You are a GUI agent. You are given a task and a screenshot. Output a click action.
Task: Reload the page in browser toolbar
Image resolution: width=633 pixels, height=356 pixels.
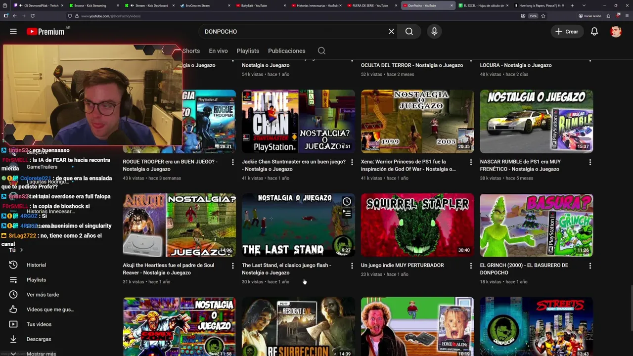click(32, 16)
